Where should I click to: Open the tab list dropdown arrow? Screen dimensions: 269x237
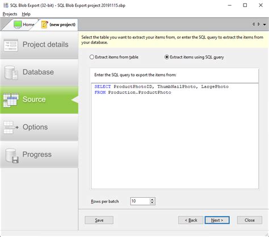tap(264, 24)
